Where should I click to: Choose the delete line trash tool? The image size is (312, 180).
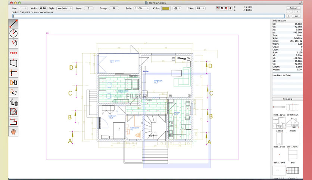click(13, 102)
